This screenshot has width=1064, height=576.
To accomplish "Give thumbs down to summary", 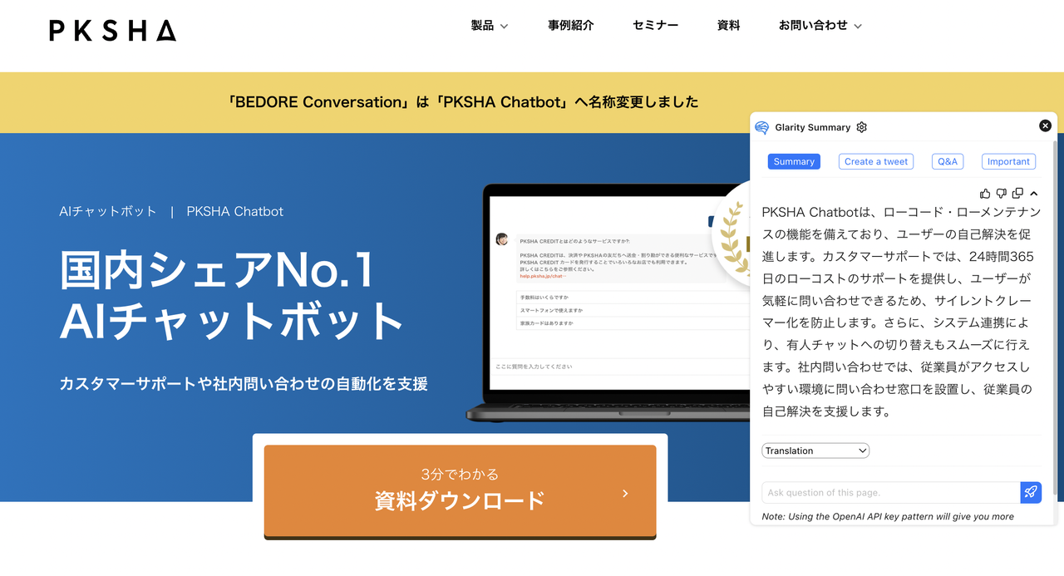I will pyautogui.click(x=1001, y=193).
